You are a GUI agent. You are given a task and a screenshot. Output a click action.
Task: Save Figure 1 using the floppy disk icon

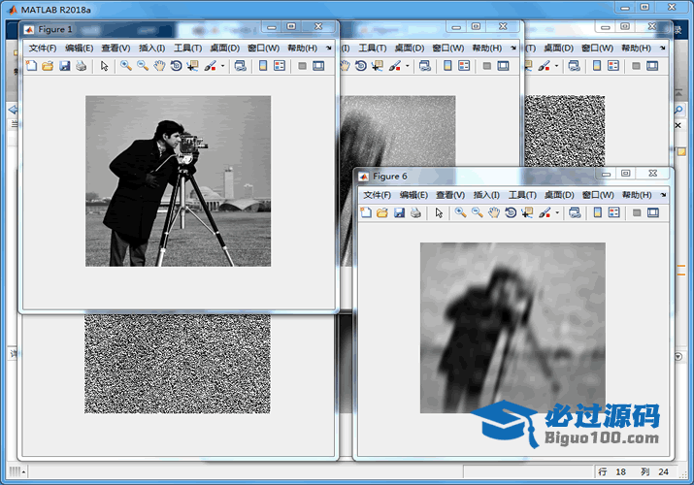65,66
